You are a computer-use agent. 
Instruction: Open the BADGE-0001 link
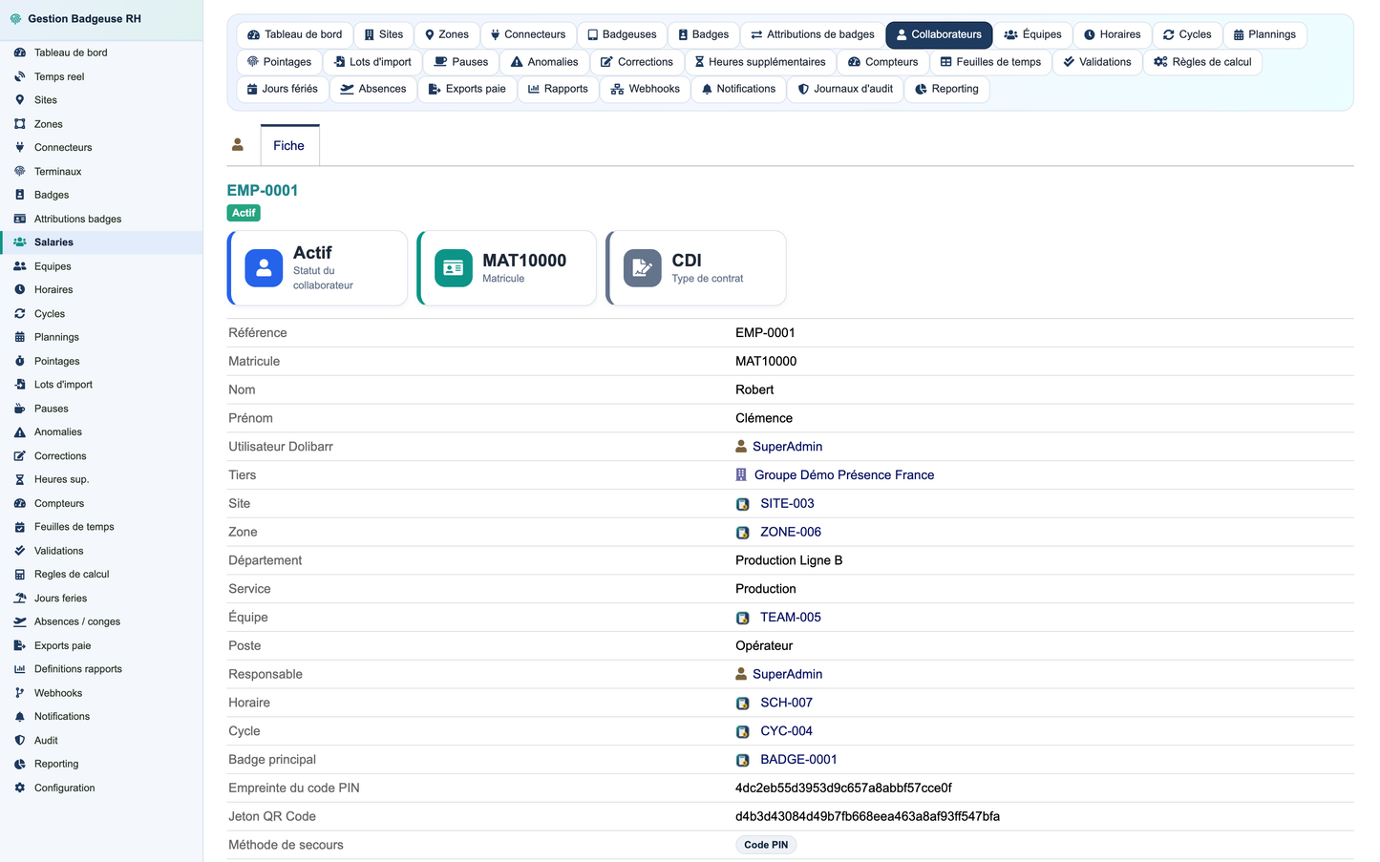(798, 760)
